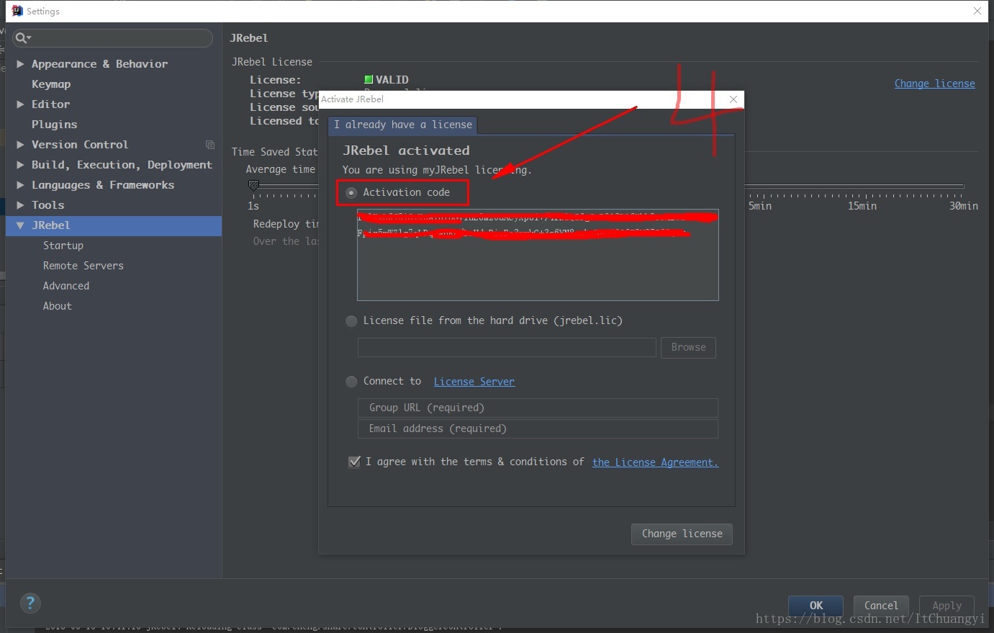The height and width of the screenshot is (633, 994).
Task: Open the License Server link
Action: [474, 382]
